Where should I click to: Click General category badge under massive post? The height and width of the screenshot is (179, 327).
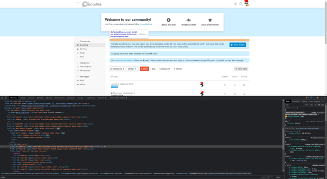(x=114, y=87)
